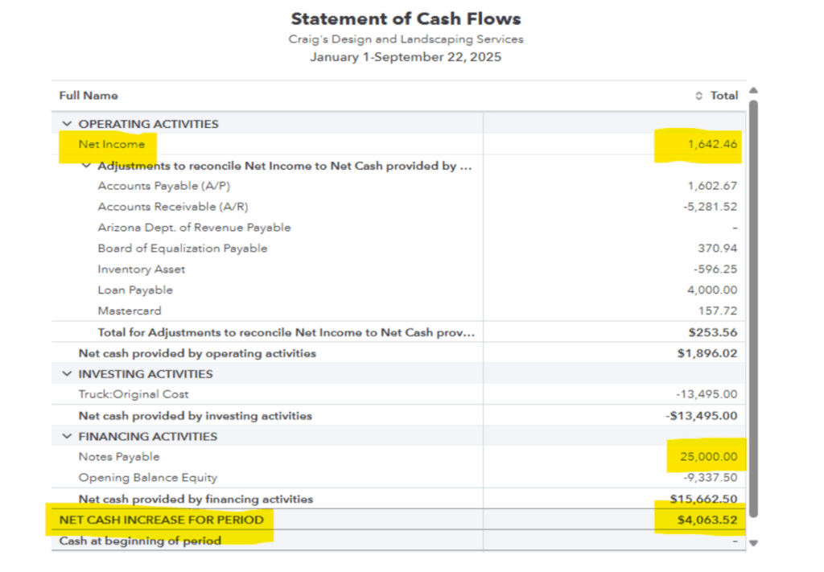This screenshot has height=572, width=824.
Task: Open the Accounts Receivable amount -5,281.52
Action: click(x=710, y=207)
